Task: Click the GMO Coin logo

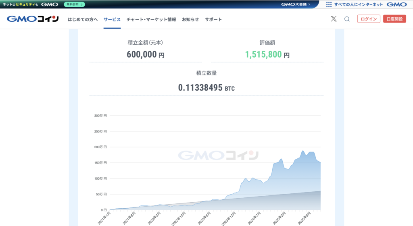Action: click(33, 19)
